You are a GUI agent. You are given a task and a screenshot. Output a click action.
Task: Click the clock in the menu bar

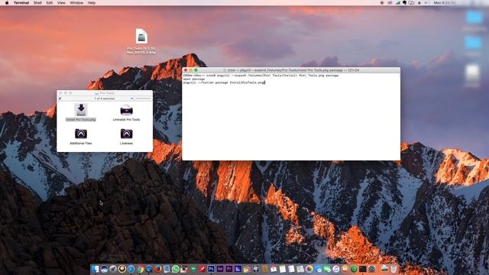(x=445, y=3)
